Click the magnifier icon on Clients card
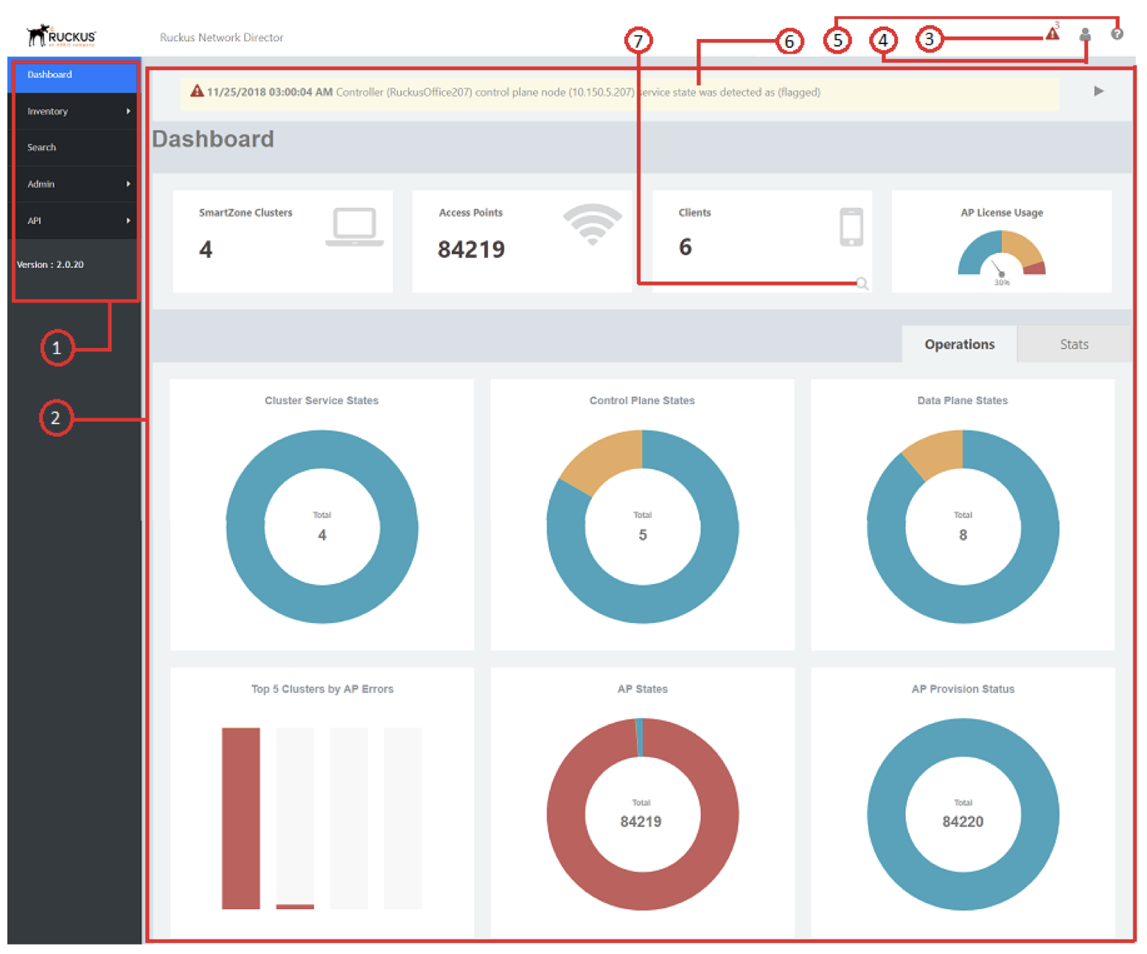Screen dimensions: 1147x954 point(861,284)
